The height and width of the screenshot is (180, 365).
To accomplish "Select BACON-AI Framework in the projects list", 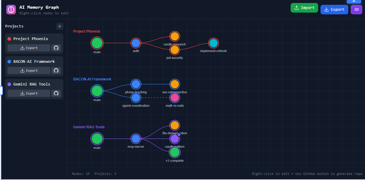I will tap(34, 62).
